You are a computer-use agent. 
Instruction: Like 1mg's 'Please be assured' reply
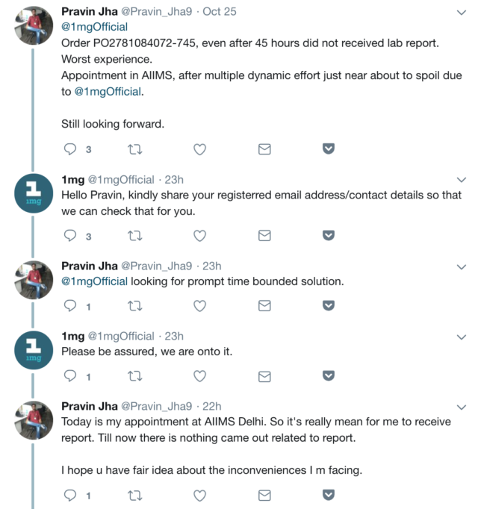click(199, 376)
